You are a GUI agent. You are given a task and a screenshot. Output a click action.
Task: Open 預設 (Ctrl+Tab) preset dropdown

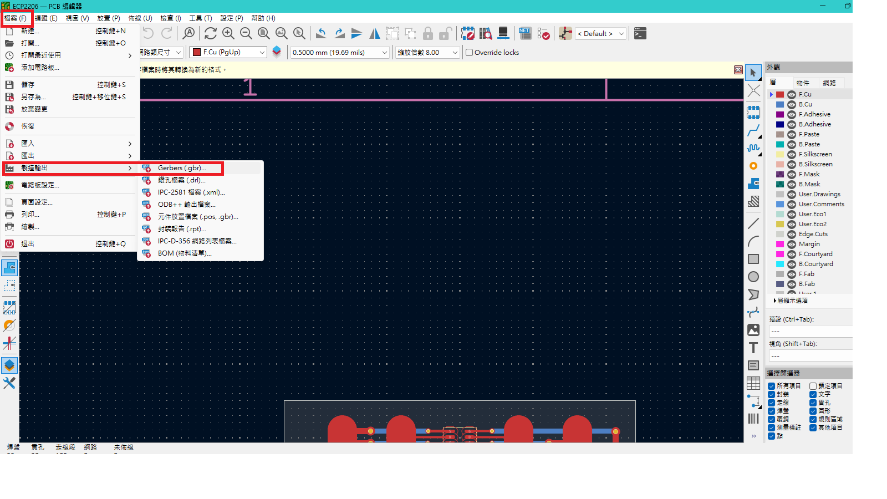pos(810,332)
